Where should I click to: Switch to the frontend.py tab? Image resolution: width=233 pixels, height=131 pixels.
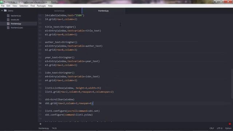coord(103,11)
